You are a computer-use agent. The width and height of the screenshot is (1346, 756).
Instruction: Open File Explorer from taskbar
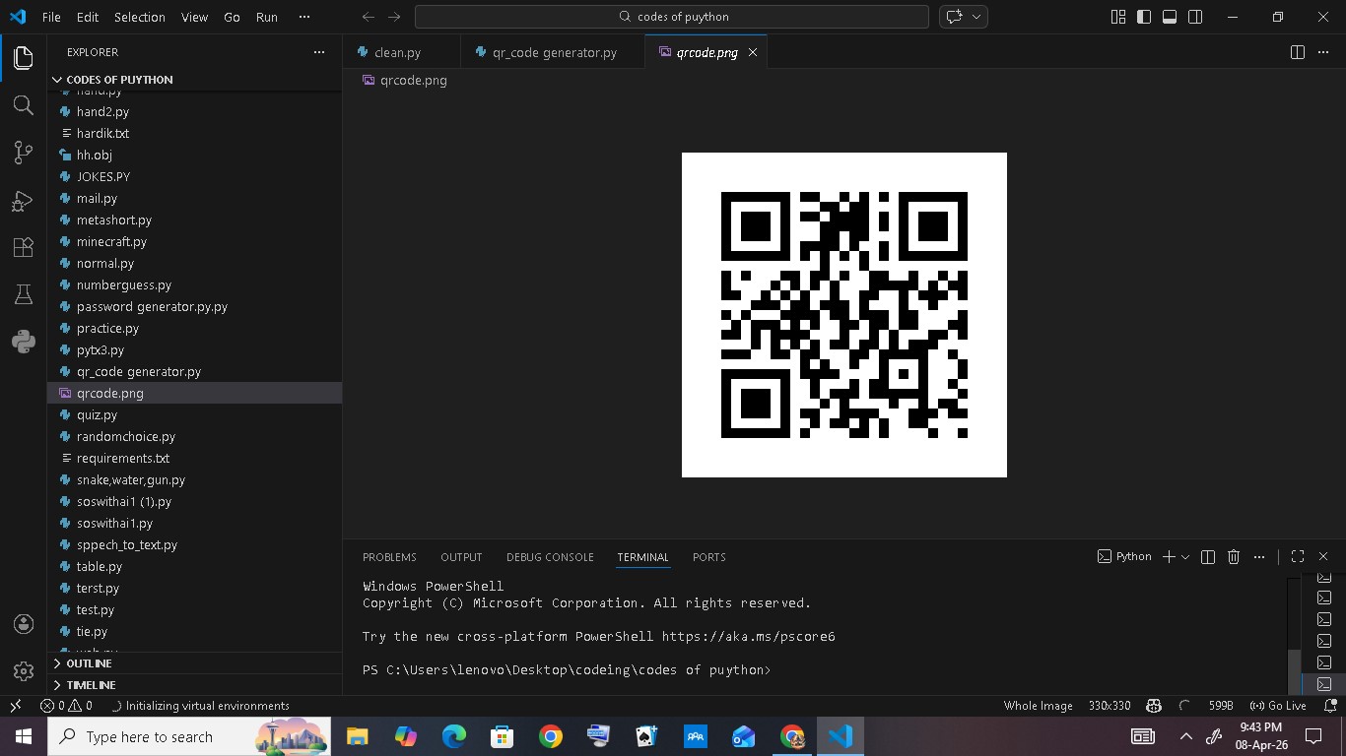click(357, 736)
